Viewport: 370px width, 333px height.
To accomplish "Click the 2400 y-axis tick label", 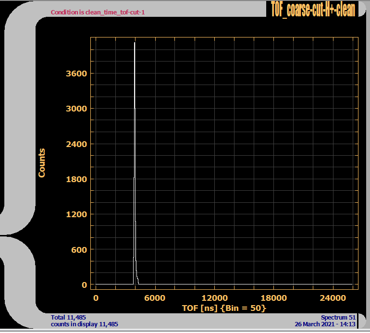I will (76, 144).
